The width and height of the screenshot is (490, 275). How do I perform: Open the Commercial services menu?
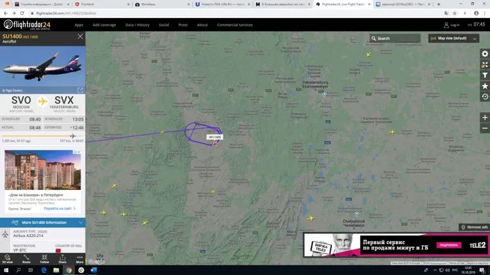pyautogui.click(x=235, y=24)
